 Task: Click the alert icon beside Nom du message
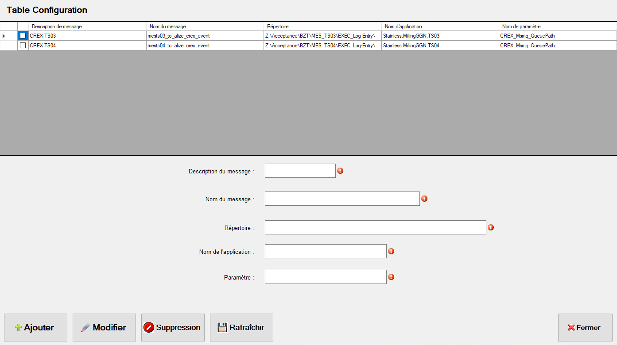tap(424, 199)
